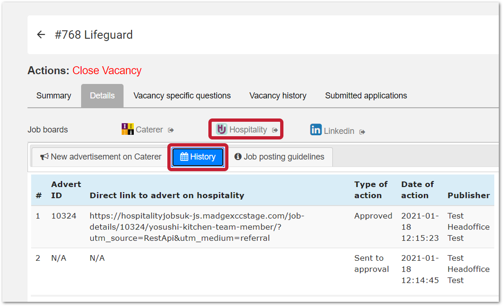Select the Details tab

(x=102, y=96)
